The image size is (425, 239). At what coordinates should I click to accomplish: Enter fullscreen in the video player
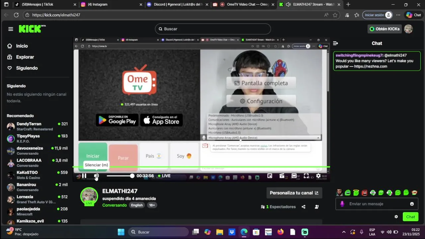306,176
